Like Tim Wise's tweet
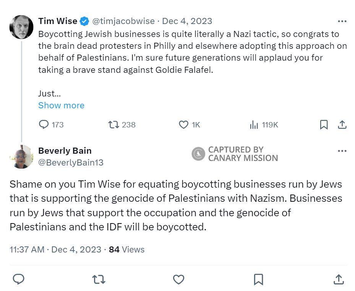This screenshot has width=355, height=291. 183,124
